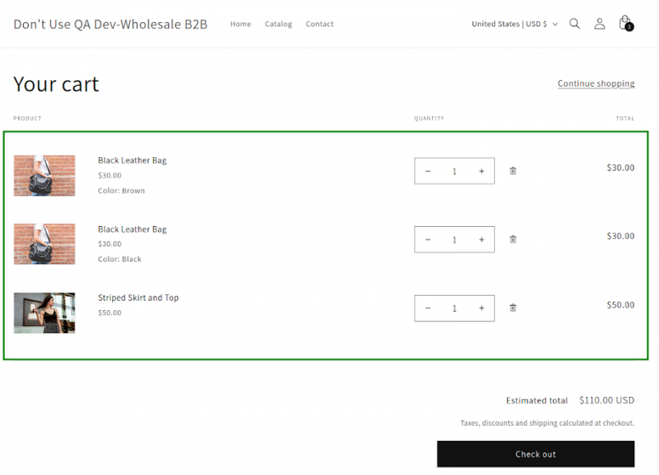The image size is (659, 475).
Task: Remove Striped Skirt and Top with trash icon
Action: pos(513,308)
